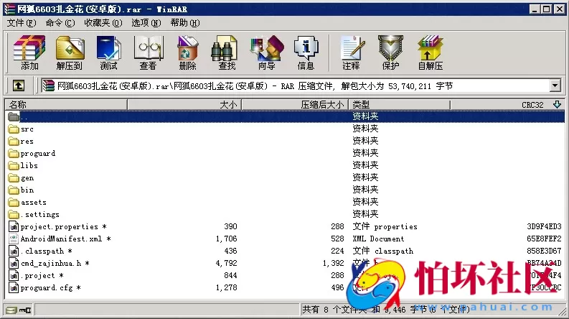The height and width of the screenshot is (319, 569).
Task: Click the 3D9F4ED3 CRC value
Action: (544, 227)
